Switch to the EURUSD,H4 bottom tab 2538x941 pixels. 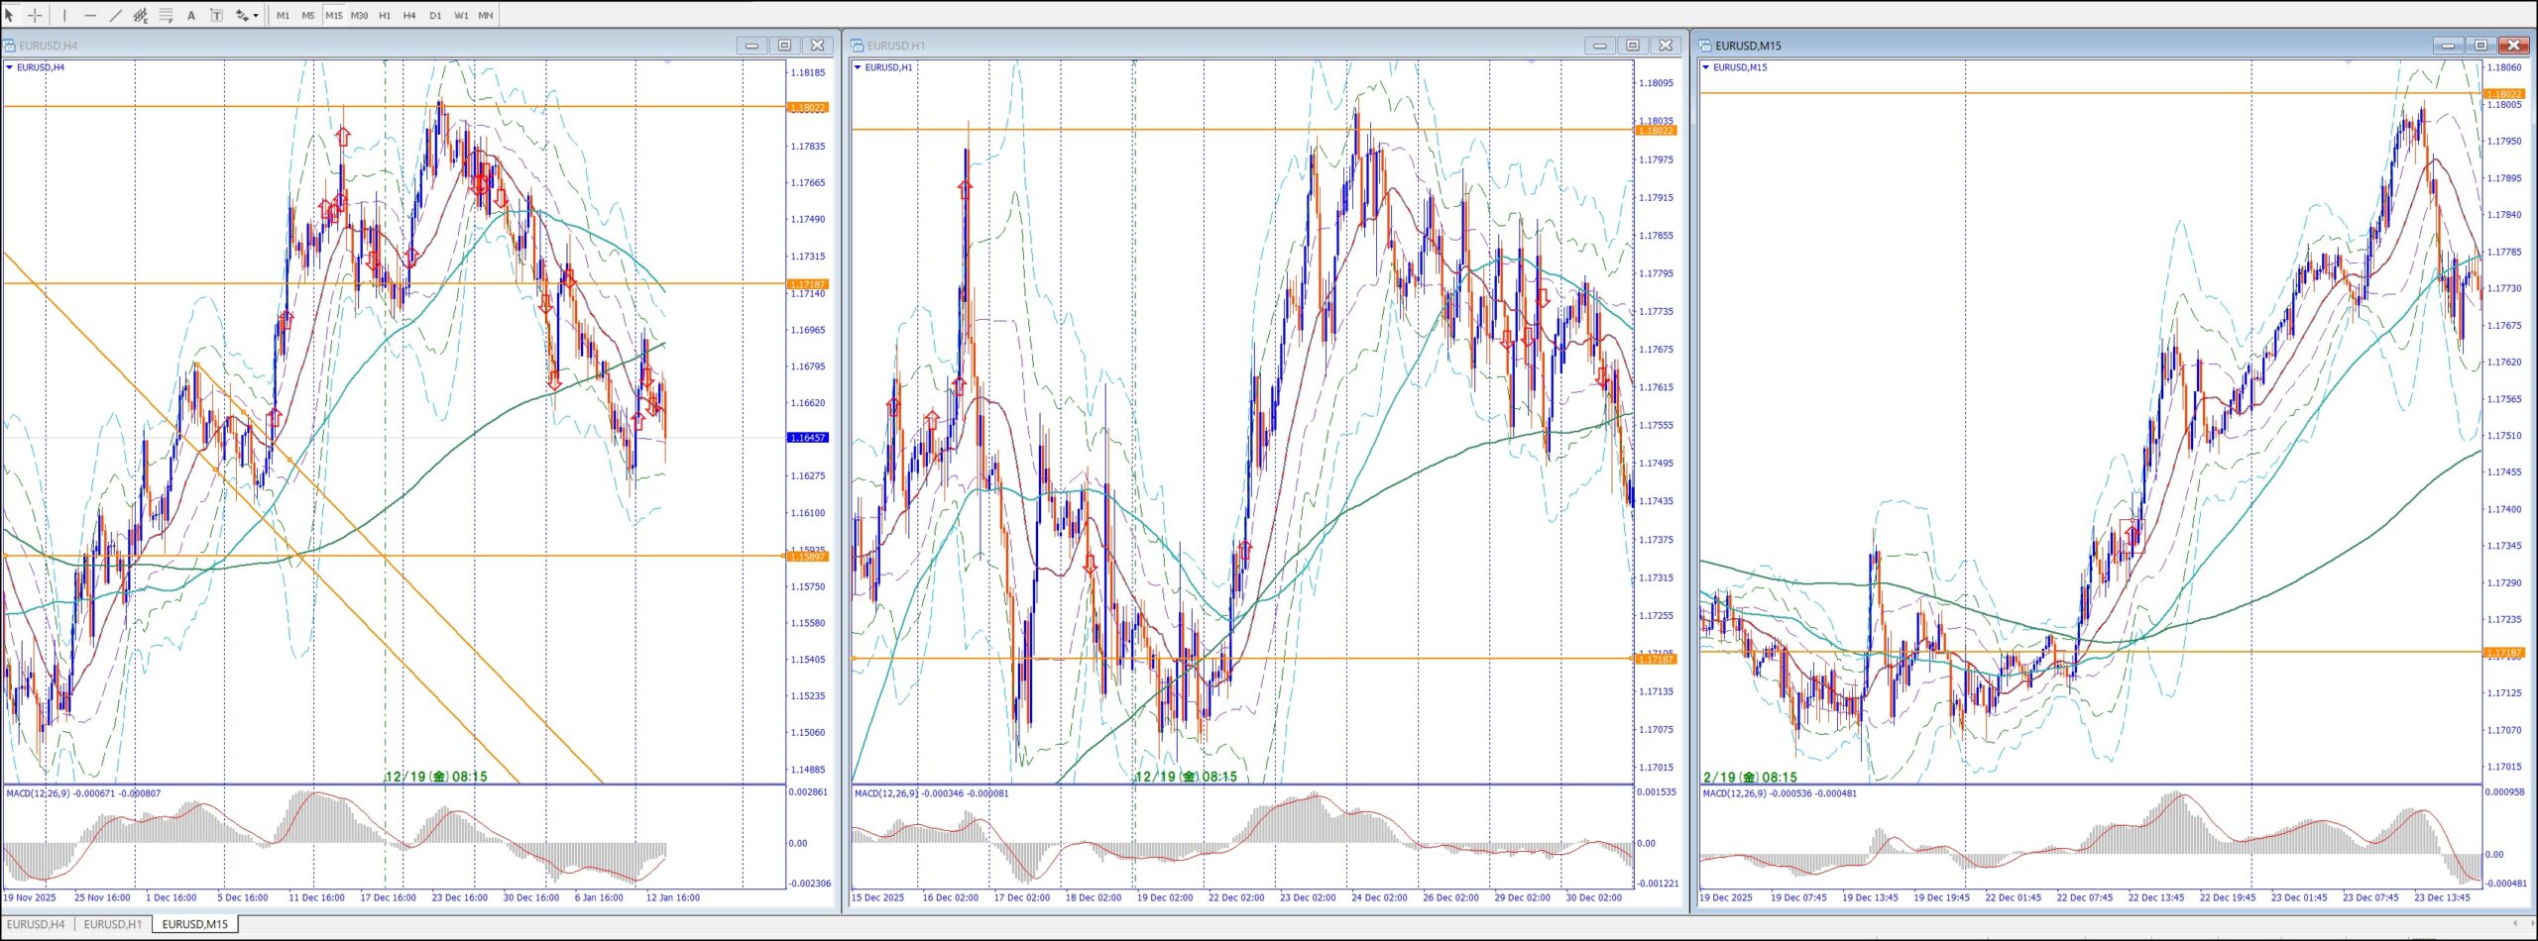click(36, 924)
